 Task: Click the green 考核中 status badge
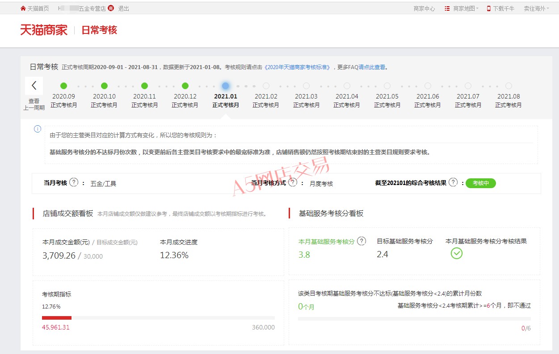point(481,183)
